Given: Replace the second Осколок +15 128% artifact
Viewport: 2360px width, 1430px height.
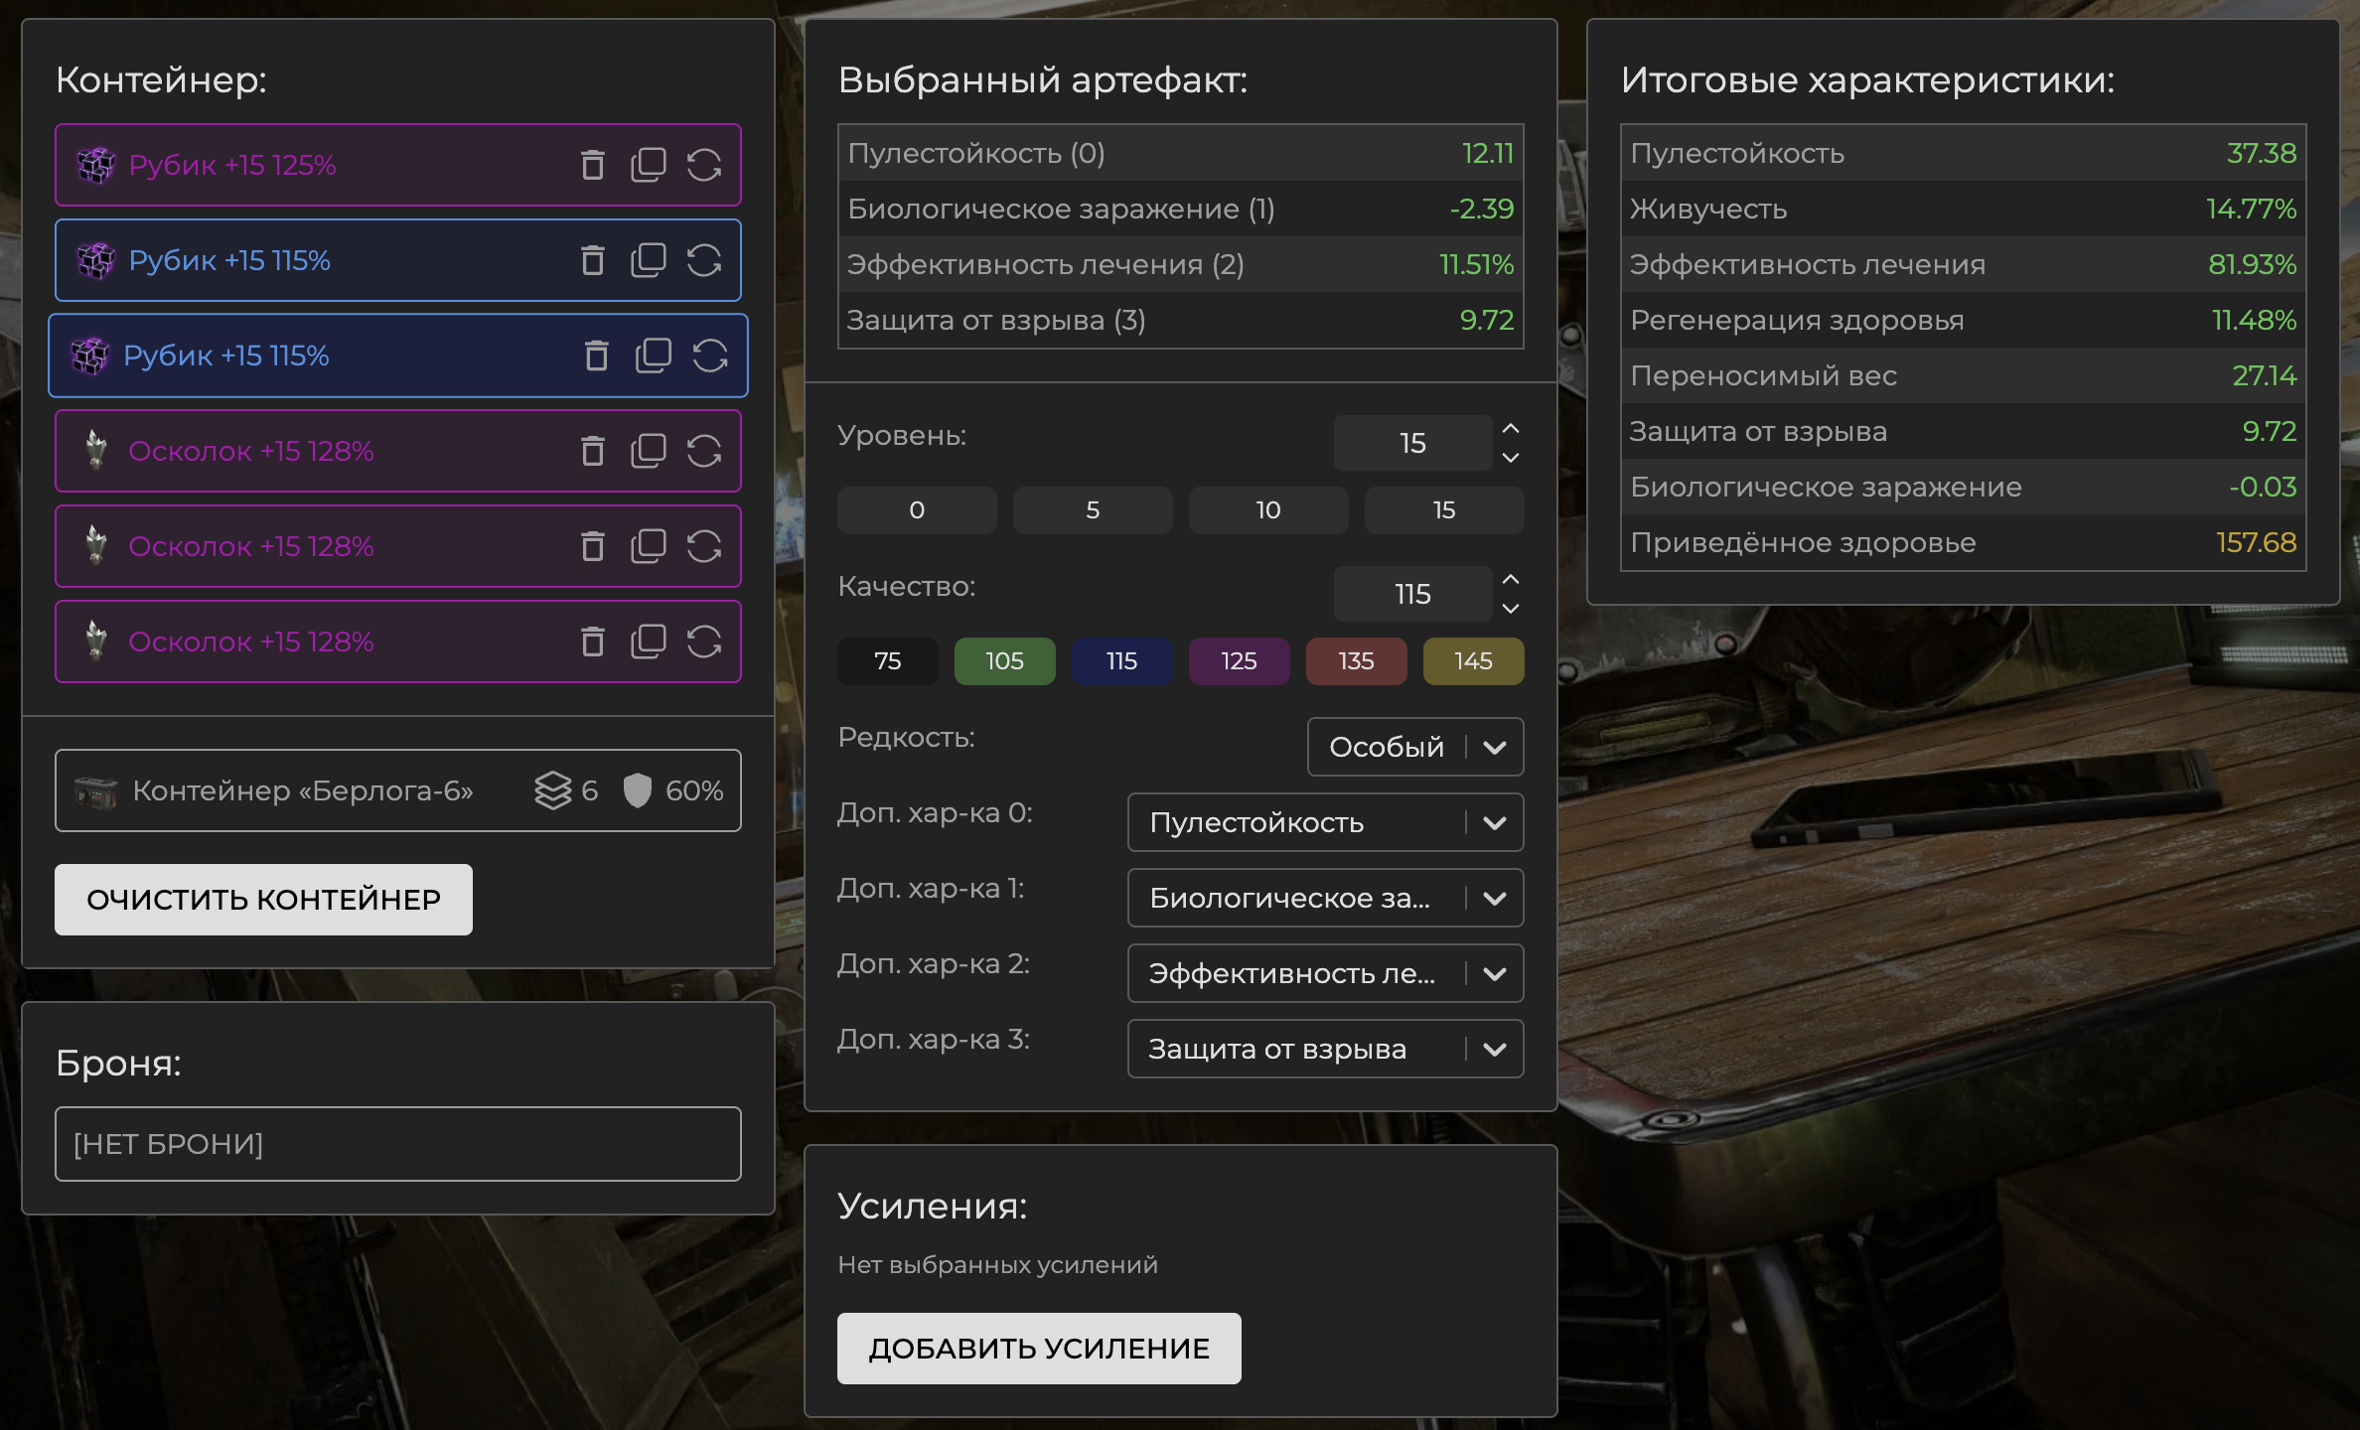Looking at the screenshot, I should (x=704, y=546).
